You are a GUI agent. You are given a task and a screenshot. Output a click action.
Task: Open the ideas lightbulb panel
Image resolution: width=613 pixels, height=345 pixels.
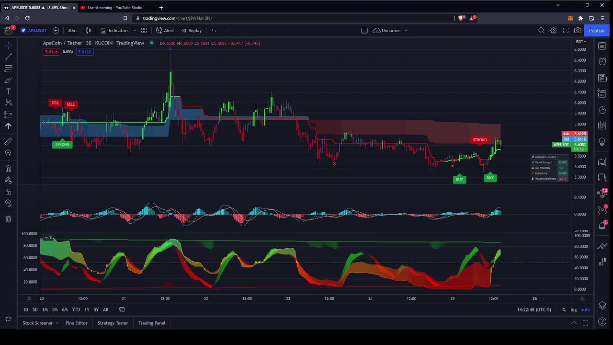602,142
